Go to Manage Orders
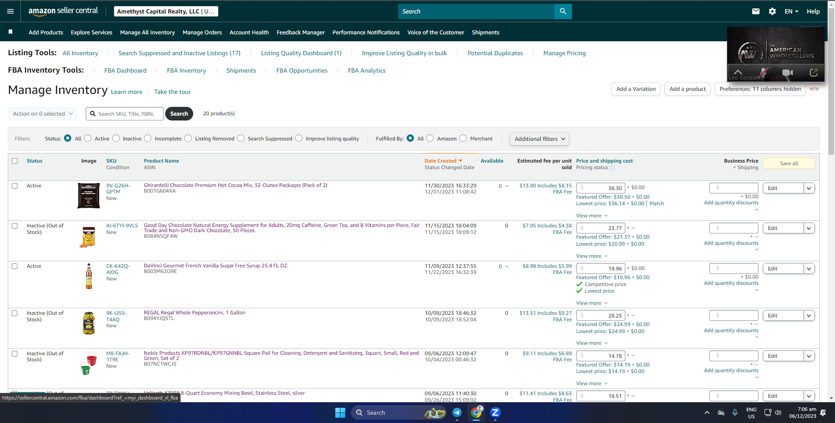Screen dimensions: 835x423 tap(202, 32)
